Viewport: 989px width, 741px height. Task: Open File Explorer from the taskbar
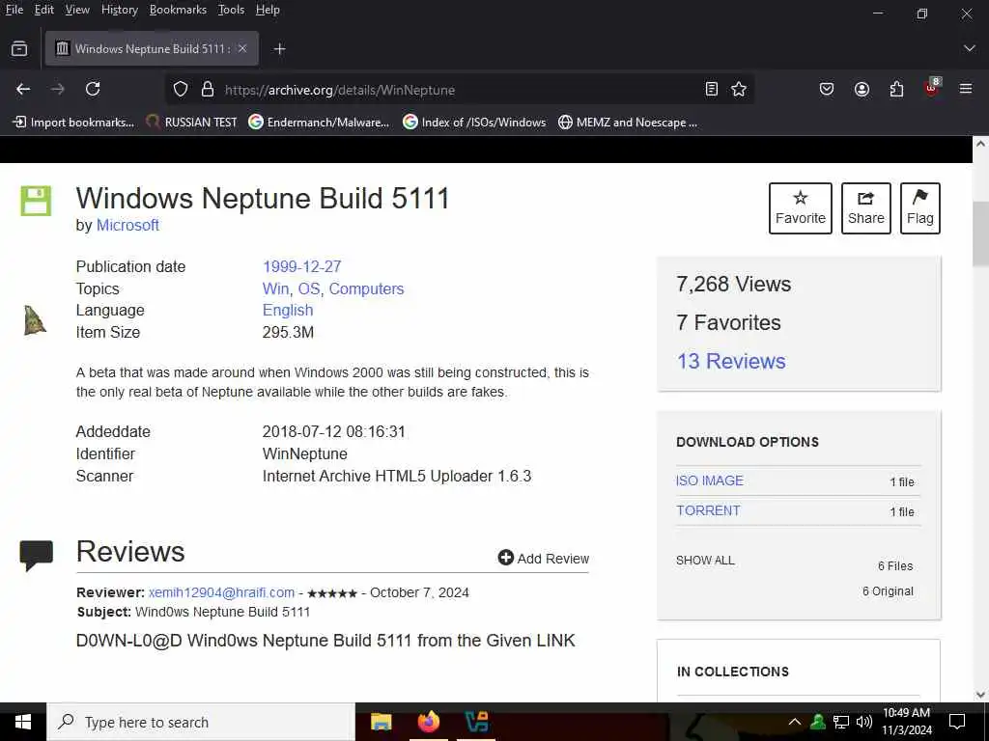(381, 722)
